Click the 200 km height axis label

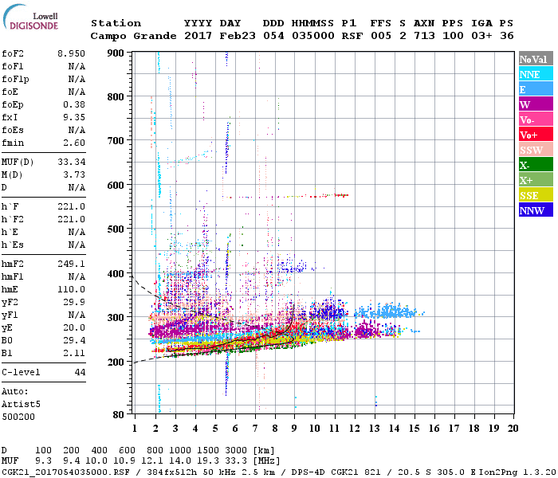click(116, 362)
